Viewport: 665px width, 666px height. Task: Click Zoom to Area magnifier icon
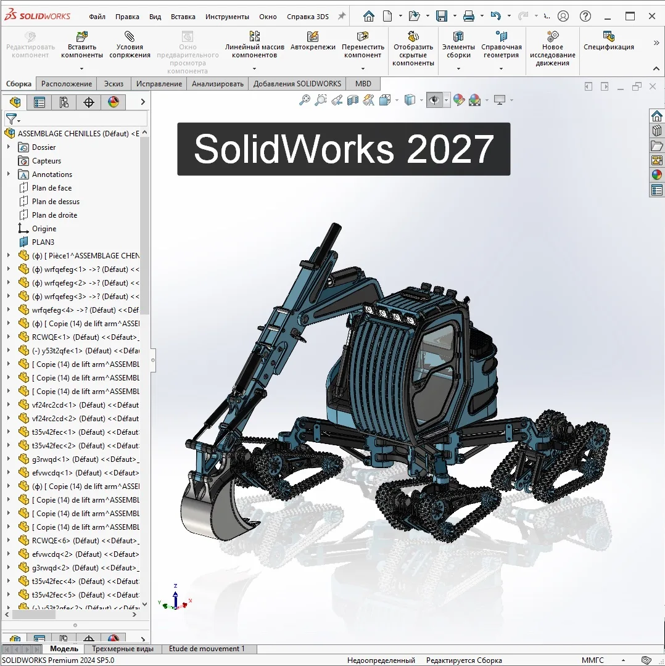(x=321, y=101)
